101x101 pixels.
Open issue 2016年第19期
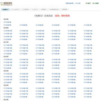[x=88, y=59]
